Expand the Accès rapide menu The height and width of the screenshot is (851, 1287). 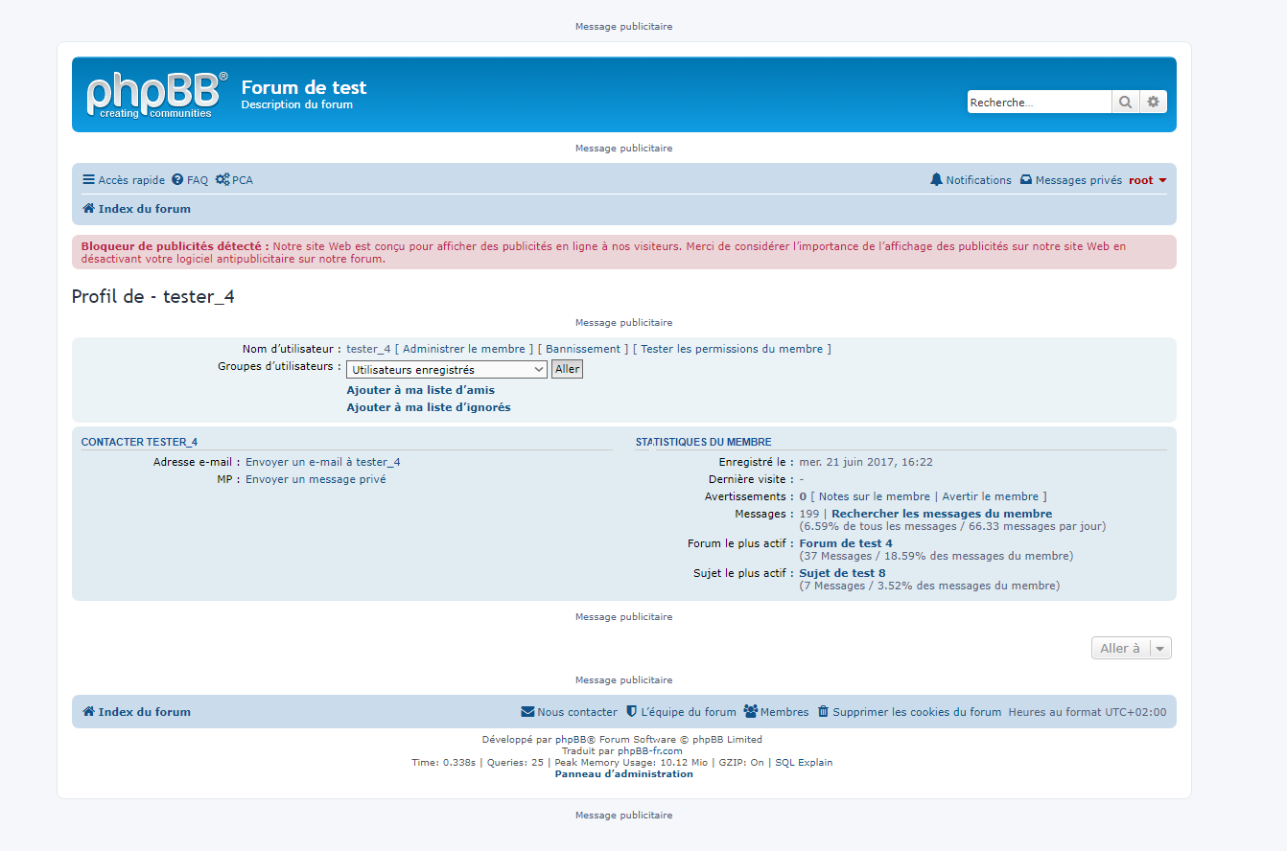point(124,180)
